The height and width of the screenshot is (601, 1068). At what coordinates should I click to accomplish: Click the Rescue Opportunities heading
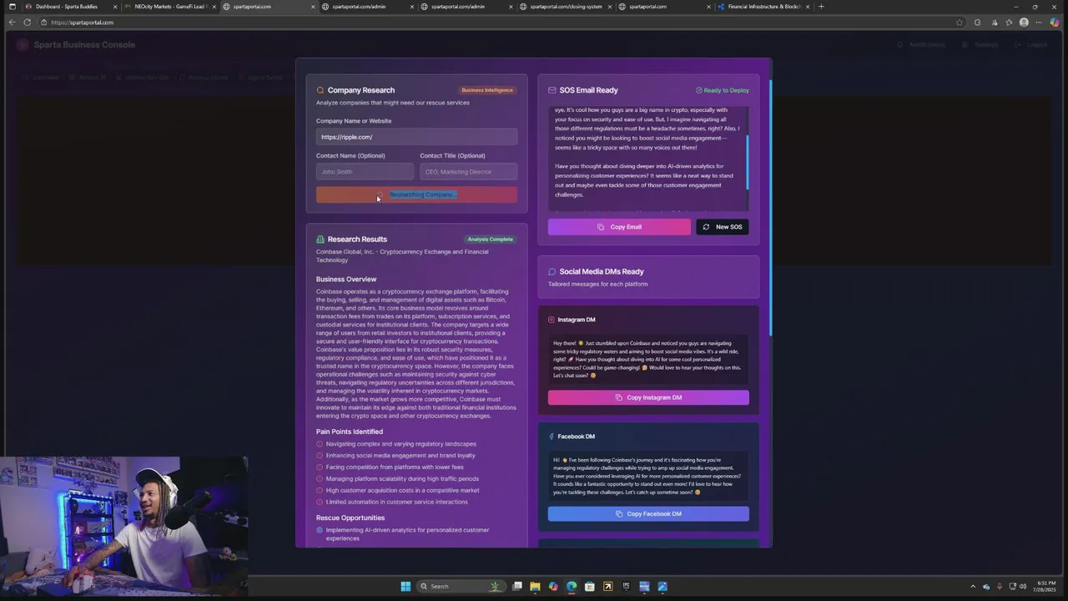pos(350,518)
